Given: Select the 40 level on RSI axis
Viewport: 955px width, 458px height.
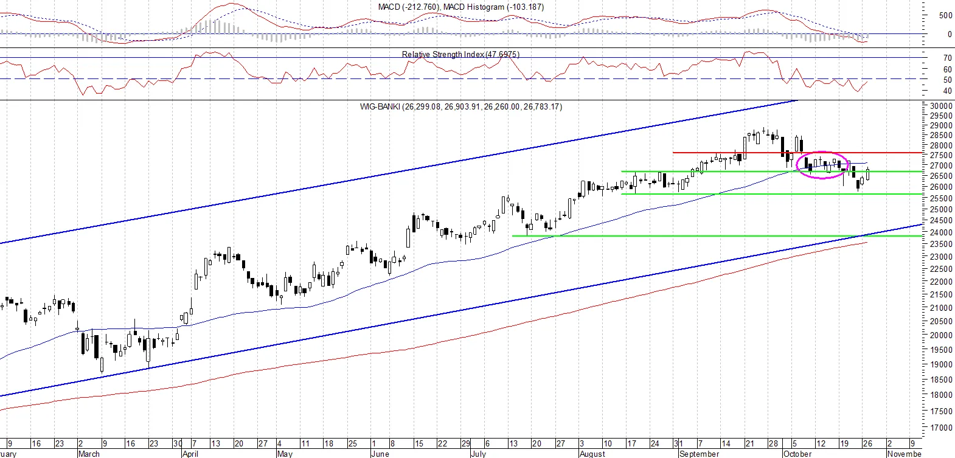Looking at the screenshot, I should [x=948, y=91].
